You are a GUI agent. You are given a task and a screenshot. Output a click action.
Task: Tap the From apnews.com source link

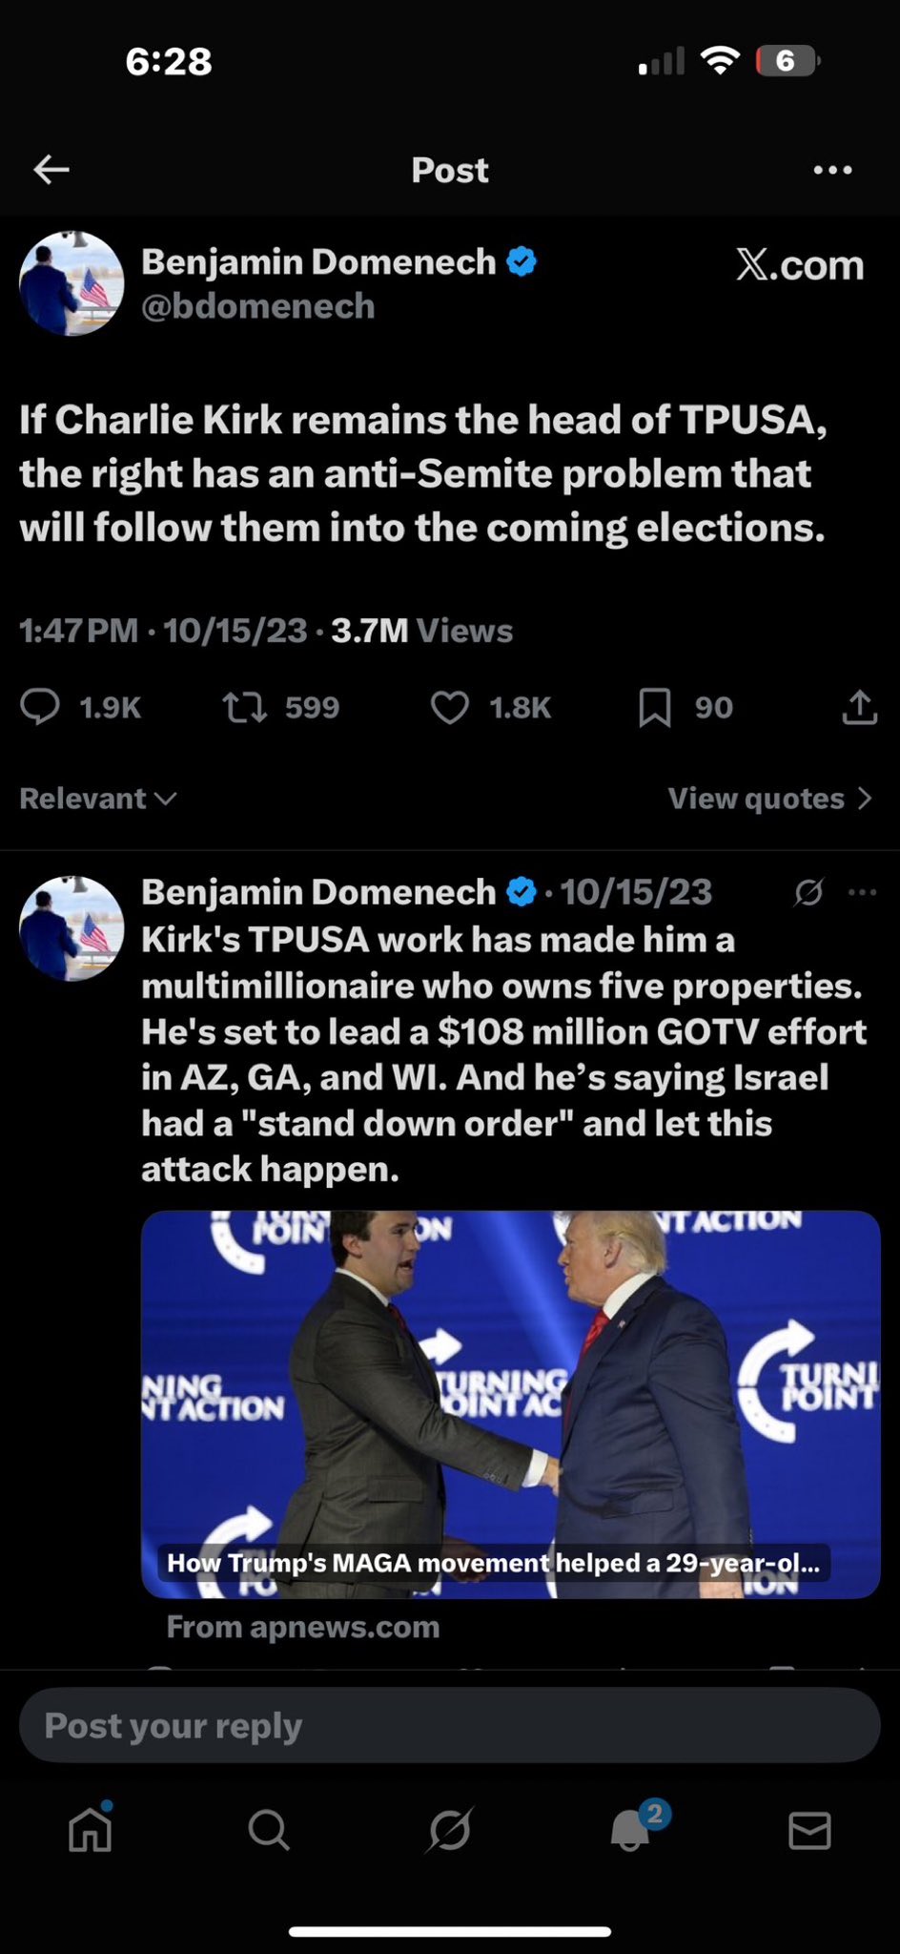pyautogui.click(x=303, y=1627)
